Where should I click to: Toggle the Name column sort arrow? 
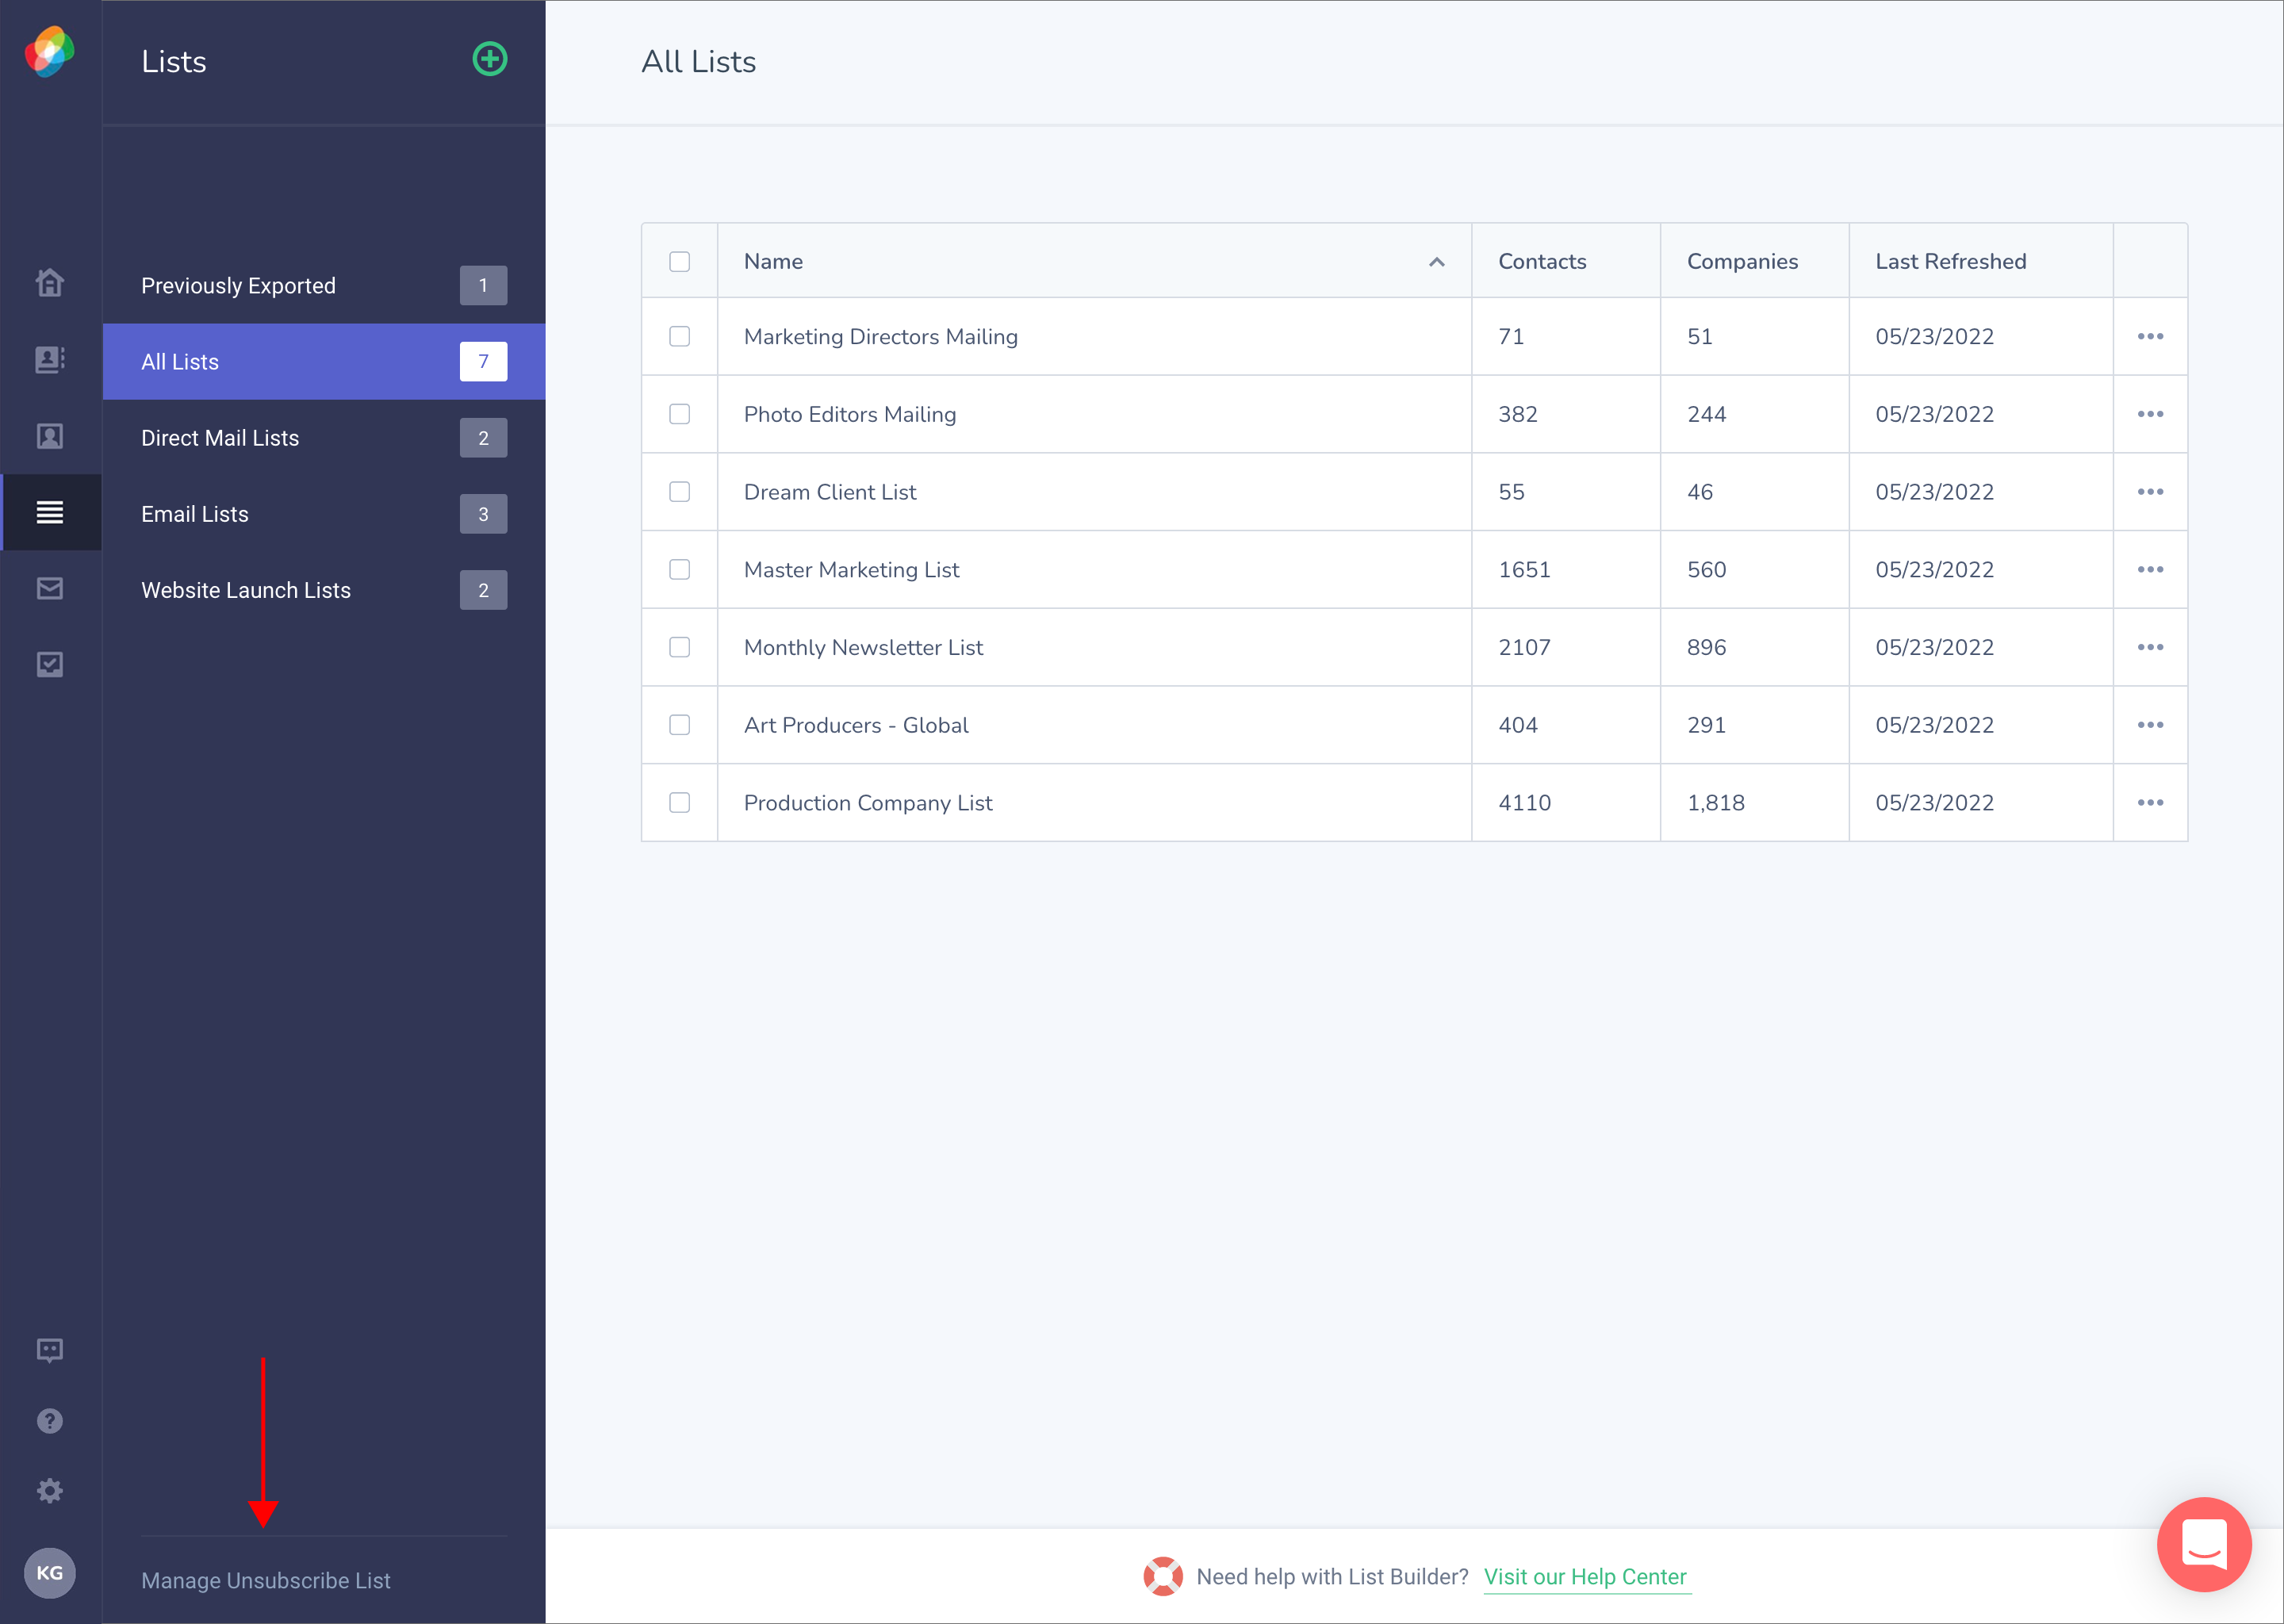[1436, 262]
